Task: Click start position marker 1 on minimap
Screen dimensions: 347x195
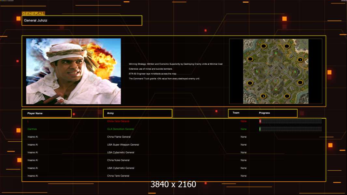Action: pos(300,60)
